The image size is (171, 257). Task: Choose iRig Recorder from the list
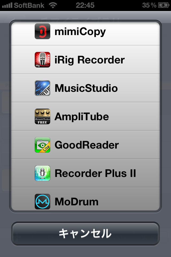tap(85, 60)
